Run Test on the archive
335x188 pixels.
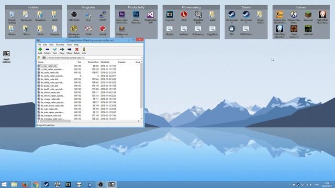click(54, 51)
